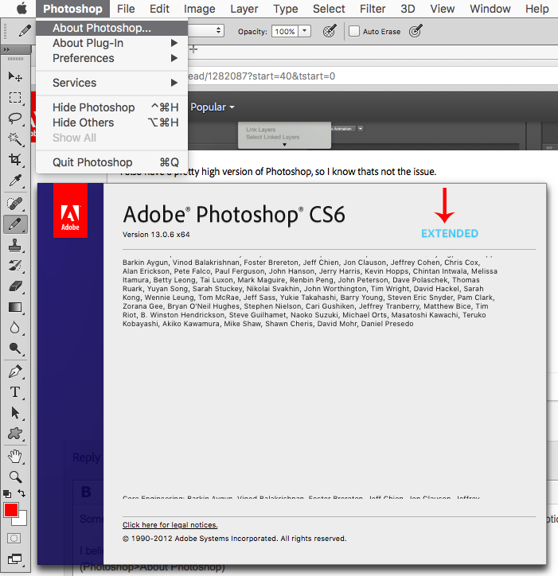This screenshot has width=558, height=576.
Task: Open the Window menu
Action: tap(490, 9)
